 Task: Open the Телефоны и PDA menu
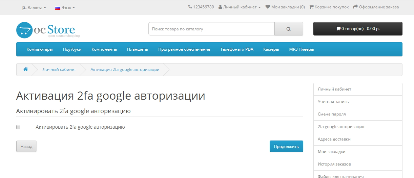pos(237,49)
